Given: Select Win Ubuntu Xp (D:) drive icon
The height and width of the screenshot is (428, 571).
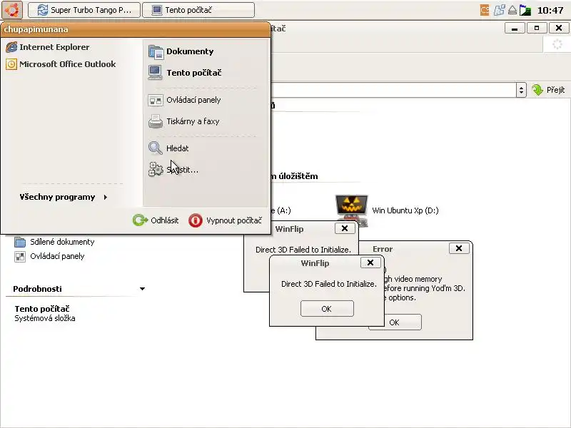Looking at the screenshot, I should 351,210.
